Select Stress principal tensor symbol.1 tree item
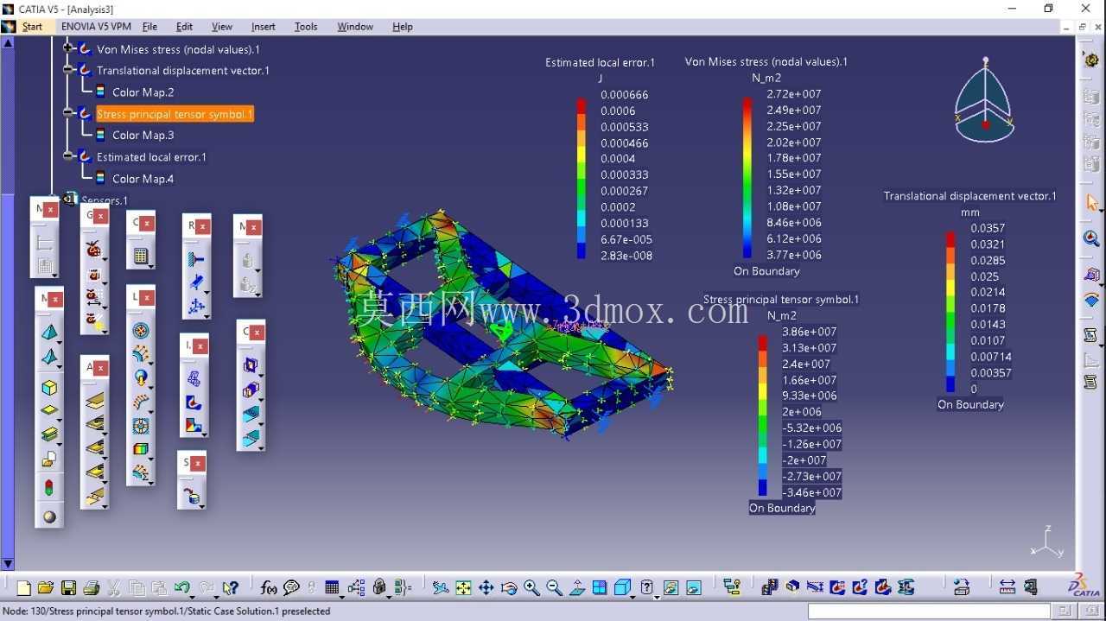This screenshot has height=621, width=1106. tap(175, 114)
